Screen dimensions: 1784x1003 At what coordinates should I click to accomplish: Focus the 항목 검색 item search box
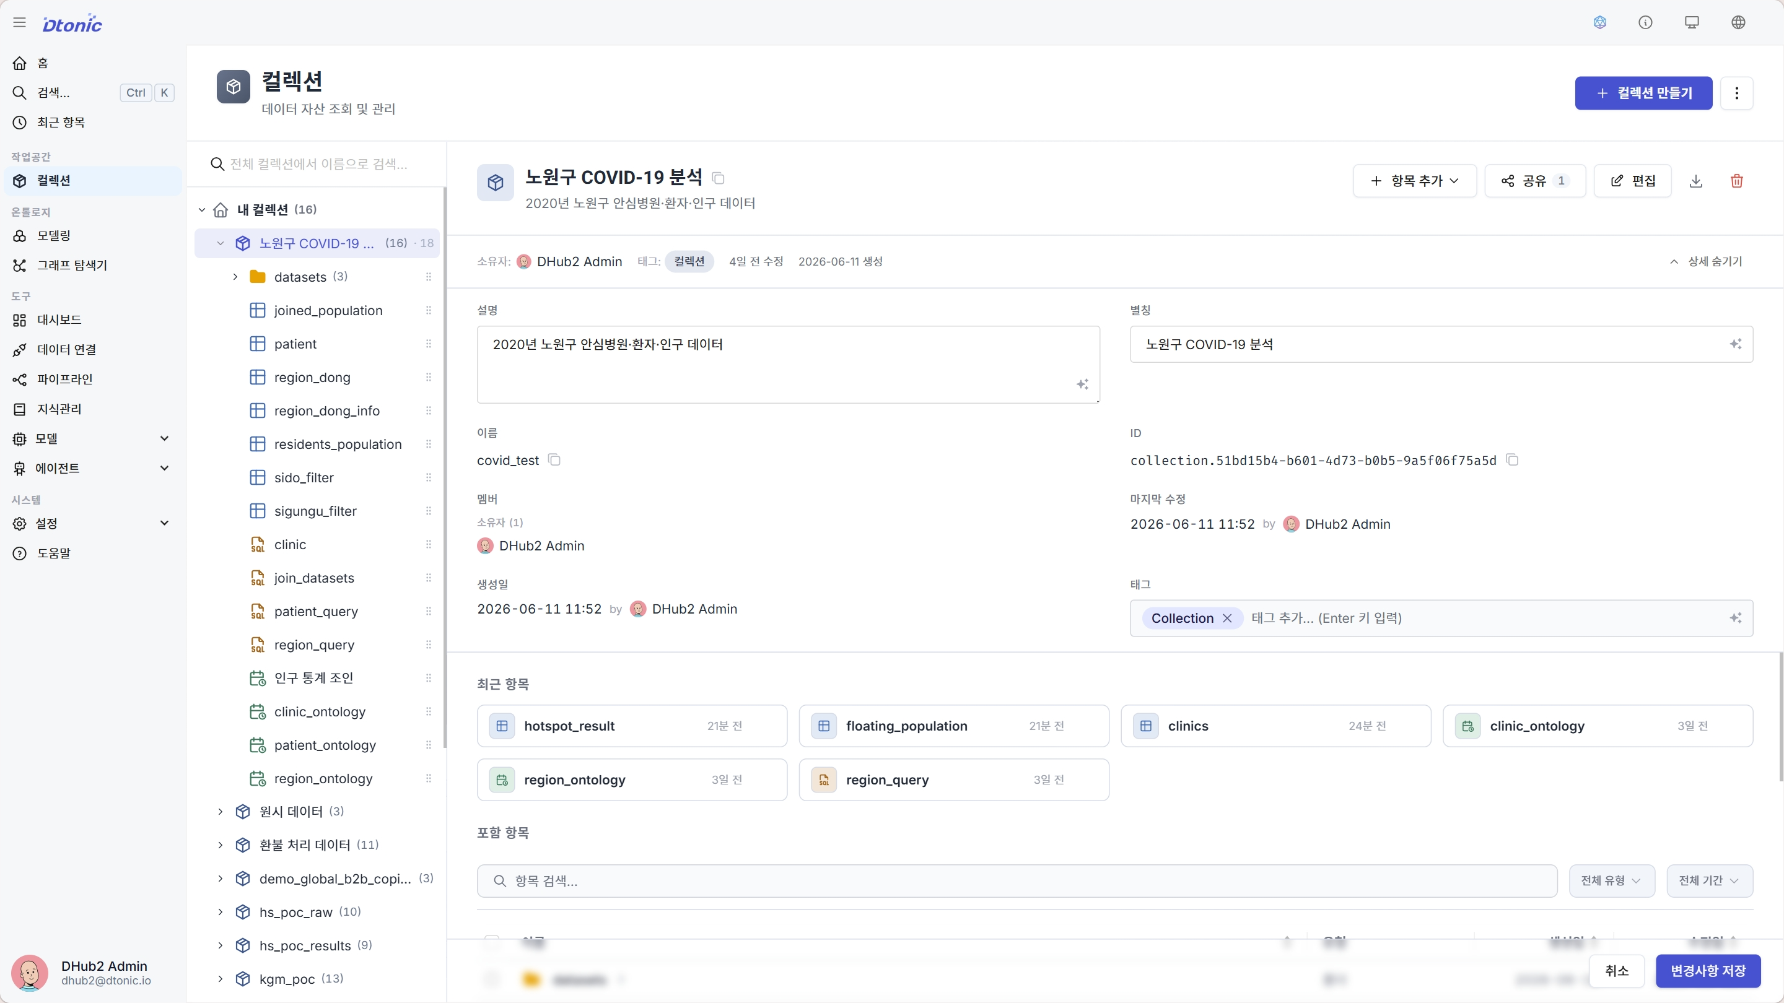pos(1017,880)
